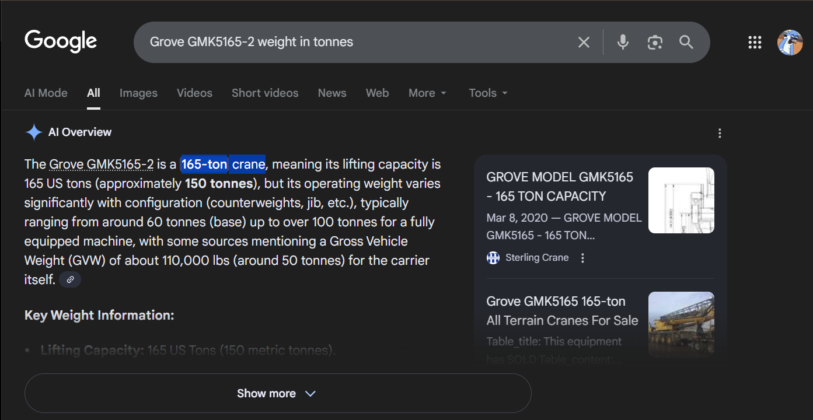The image size is (813, 420).
Task: Open 'GROVE MODEL GMK5165 - 165 TON CAPACITY' result
Action: tap(559, 187)
